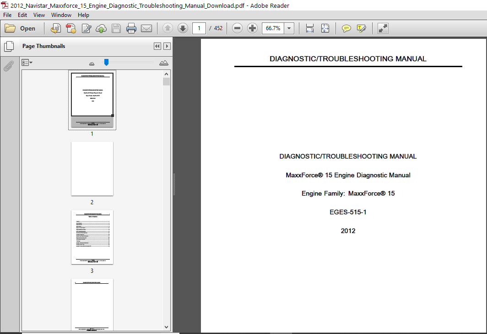The width and height of the screenshot is (487, 334).
Task: Select the highlight text tool
Action: coord(362,28)
